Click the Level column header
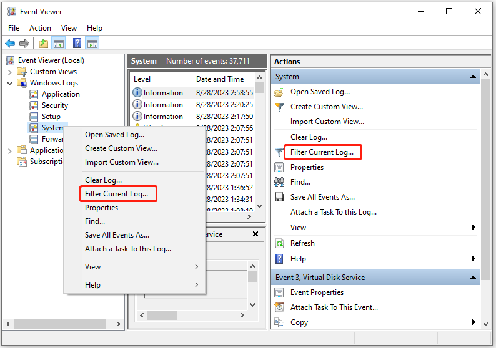This screenshot has height=348, width=496. point(161,79)
